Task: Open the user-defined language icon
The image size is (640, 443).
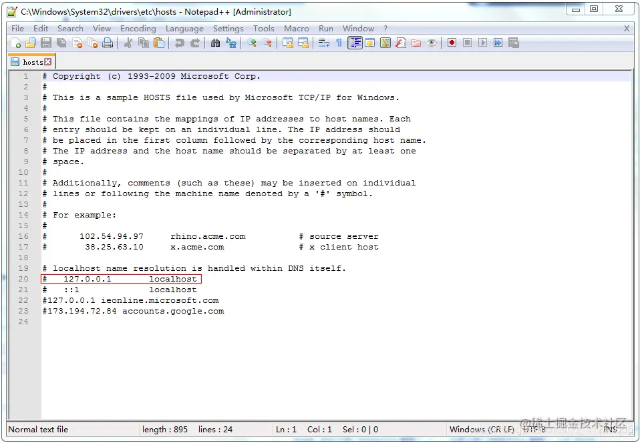Action: coord(370,43)
